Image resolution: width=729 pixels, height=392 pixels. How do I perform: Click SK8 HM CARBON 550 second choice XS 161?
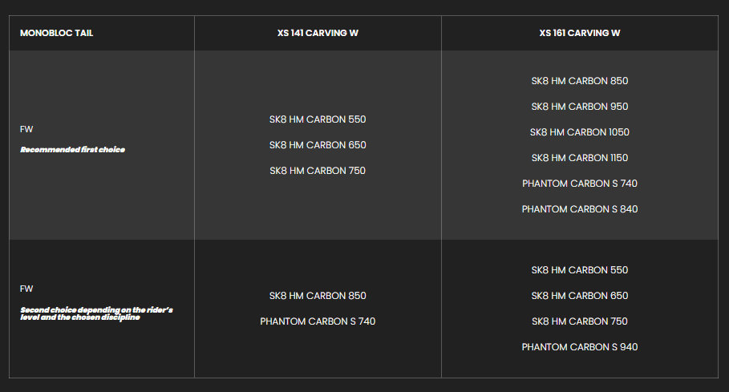(579, 270)
